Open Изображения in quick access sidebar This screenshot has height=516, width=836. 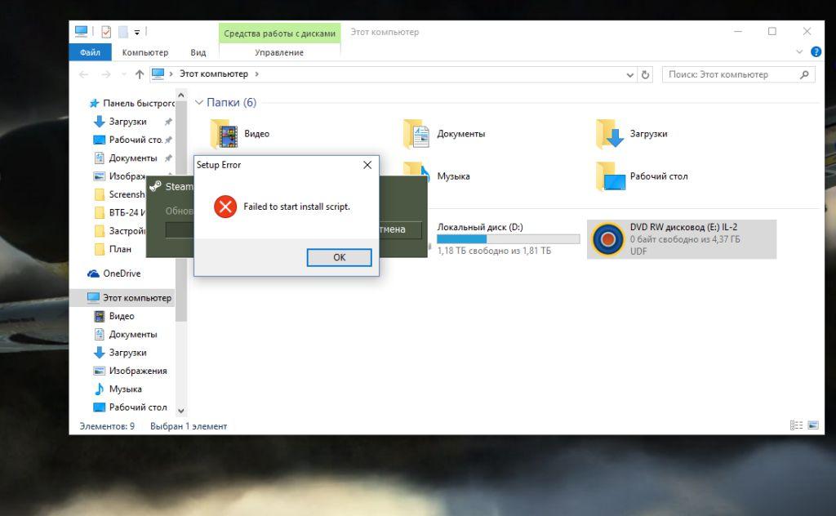(119, 176)
